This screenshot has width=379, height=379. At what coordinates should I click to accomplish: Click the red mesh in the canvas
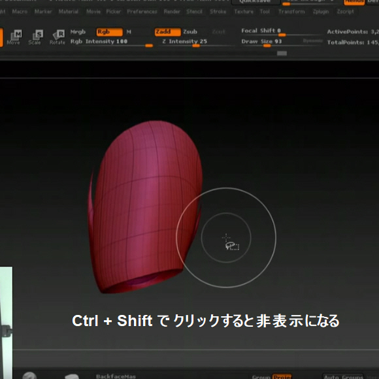click(145, 208)
